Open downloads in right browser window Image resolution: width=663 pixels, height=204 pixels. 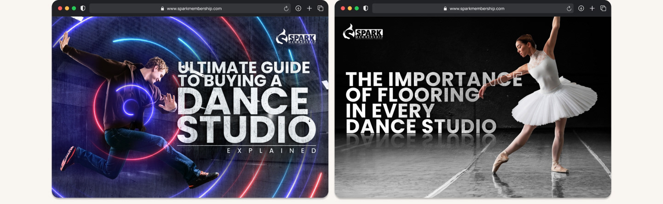tap(581, 8)
